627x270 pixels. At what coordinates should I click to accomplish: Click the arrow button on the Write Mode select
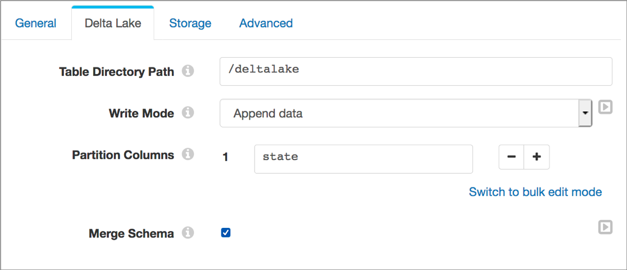coord(585,113)
